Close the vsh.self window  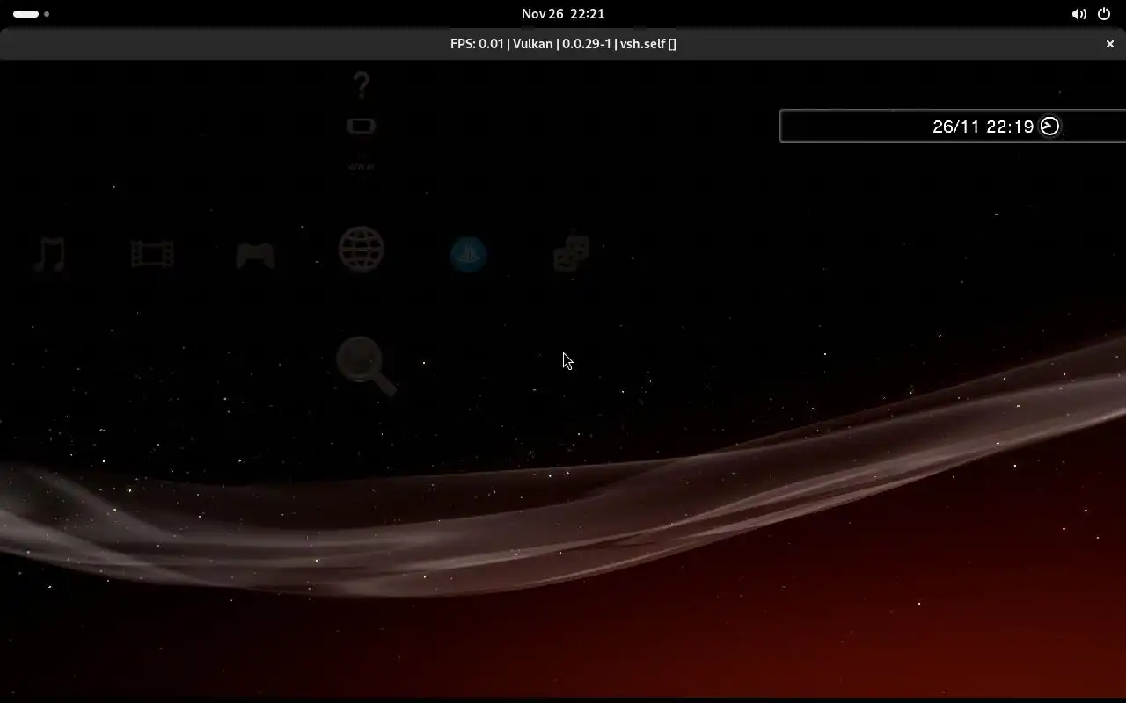1109,44
